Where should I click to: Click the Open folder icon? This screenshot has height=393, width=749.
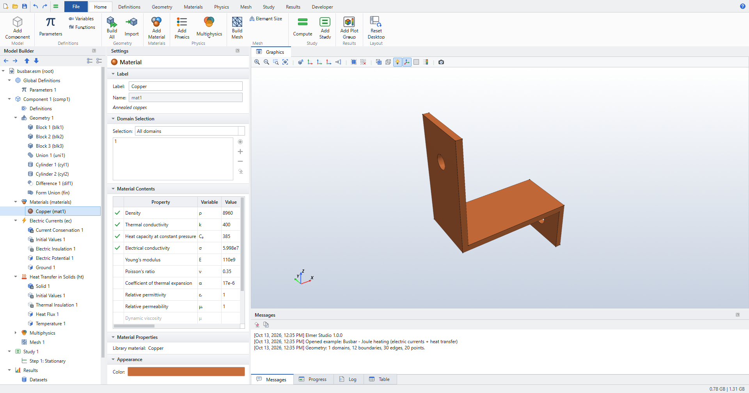[15, 6]
